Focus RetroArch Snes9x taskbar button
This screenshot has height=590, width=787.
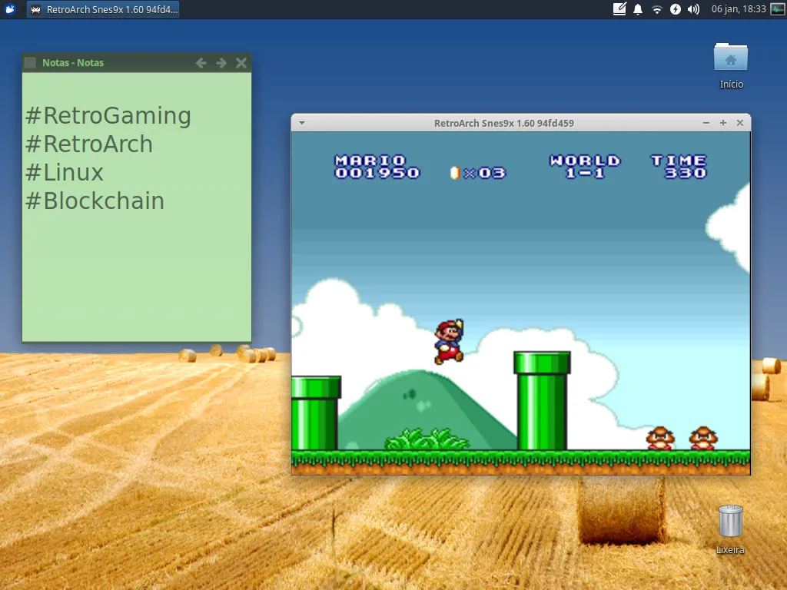point(104,9)
